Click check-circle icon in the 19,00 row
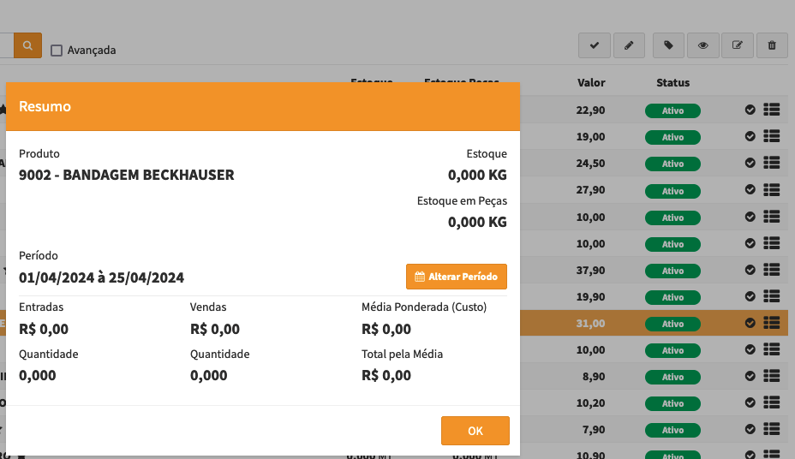 coord(750,136)
